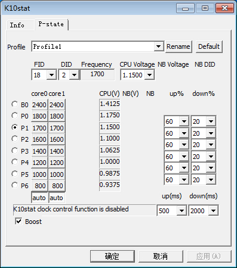Click the Frequency field showing 1700
The height and width of the screenshot is (268, 237).
[97, 74]
